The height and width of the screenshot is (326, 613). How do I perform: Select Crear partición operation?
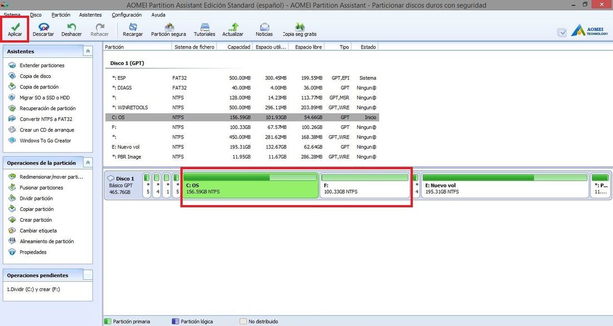pyautogui.click(x=36, y=220)
